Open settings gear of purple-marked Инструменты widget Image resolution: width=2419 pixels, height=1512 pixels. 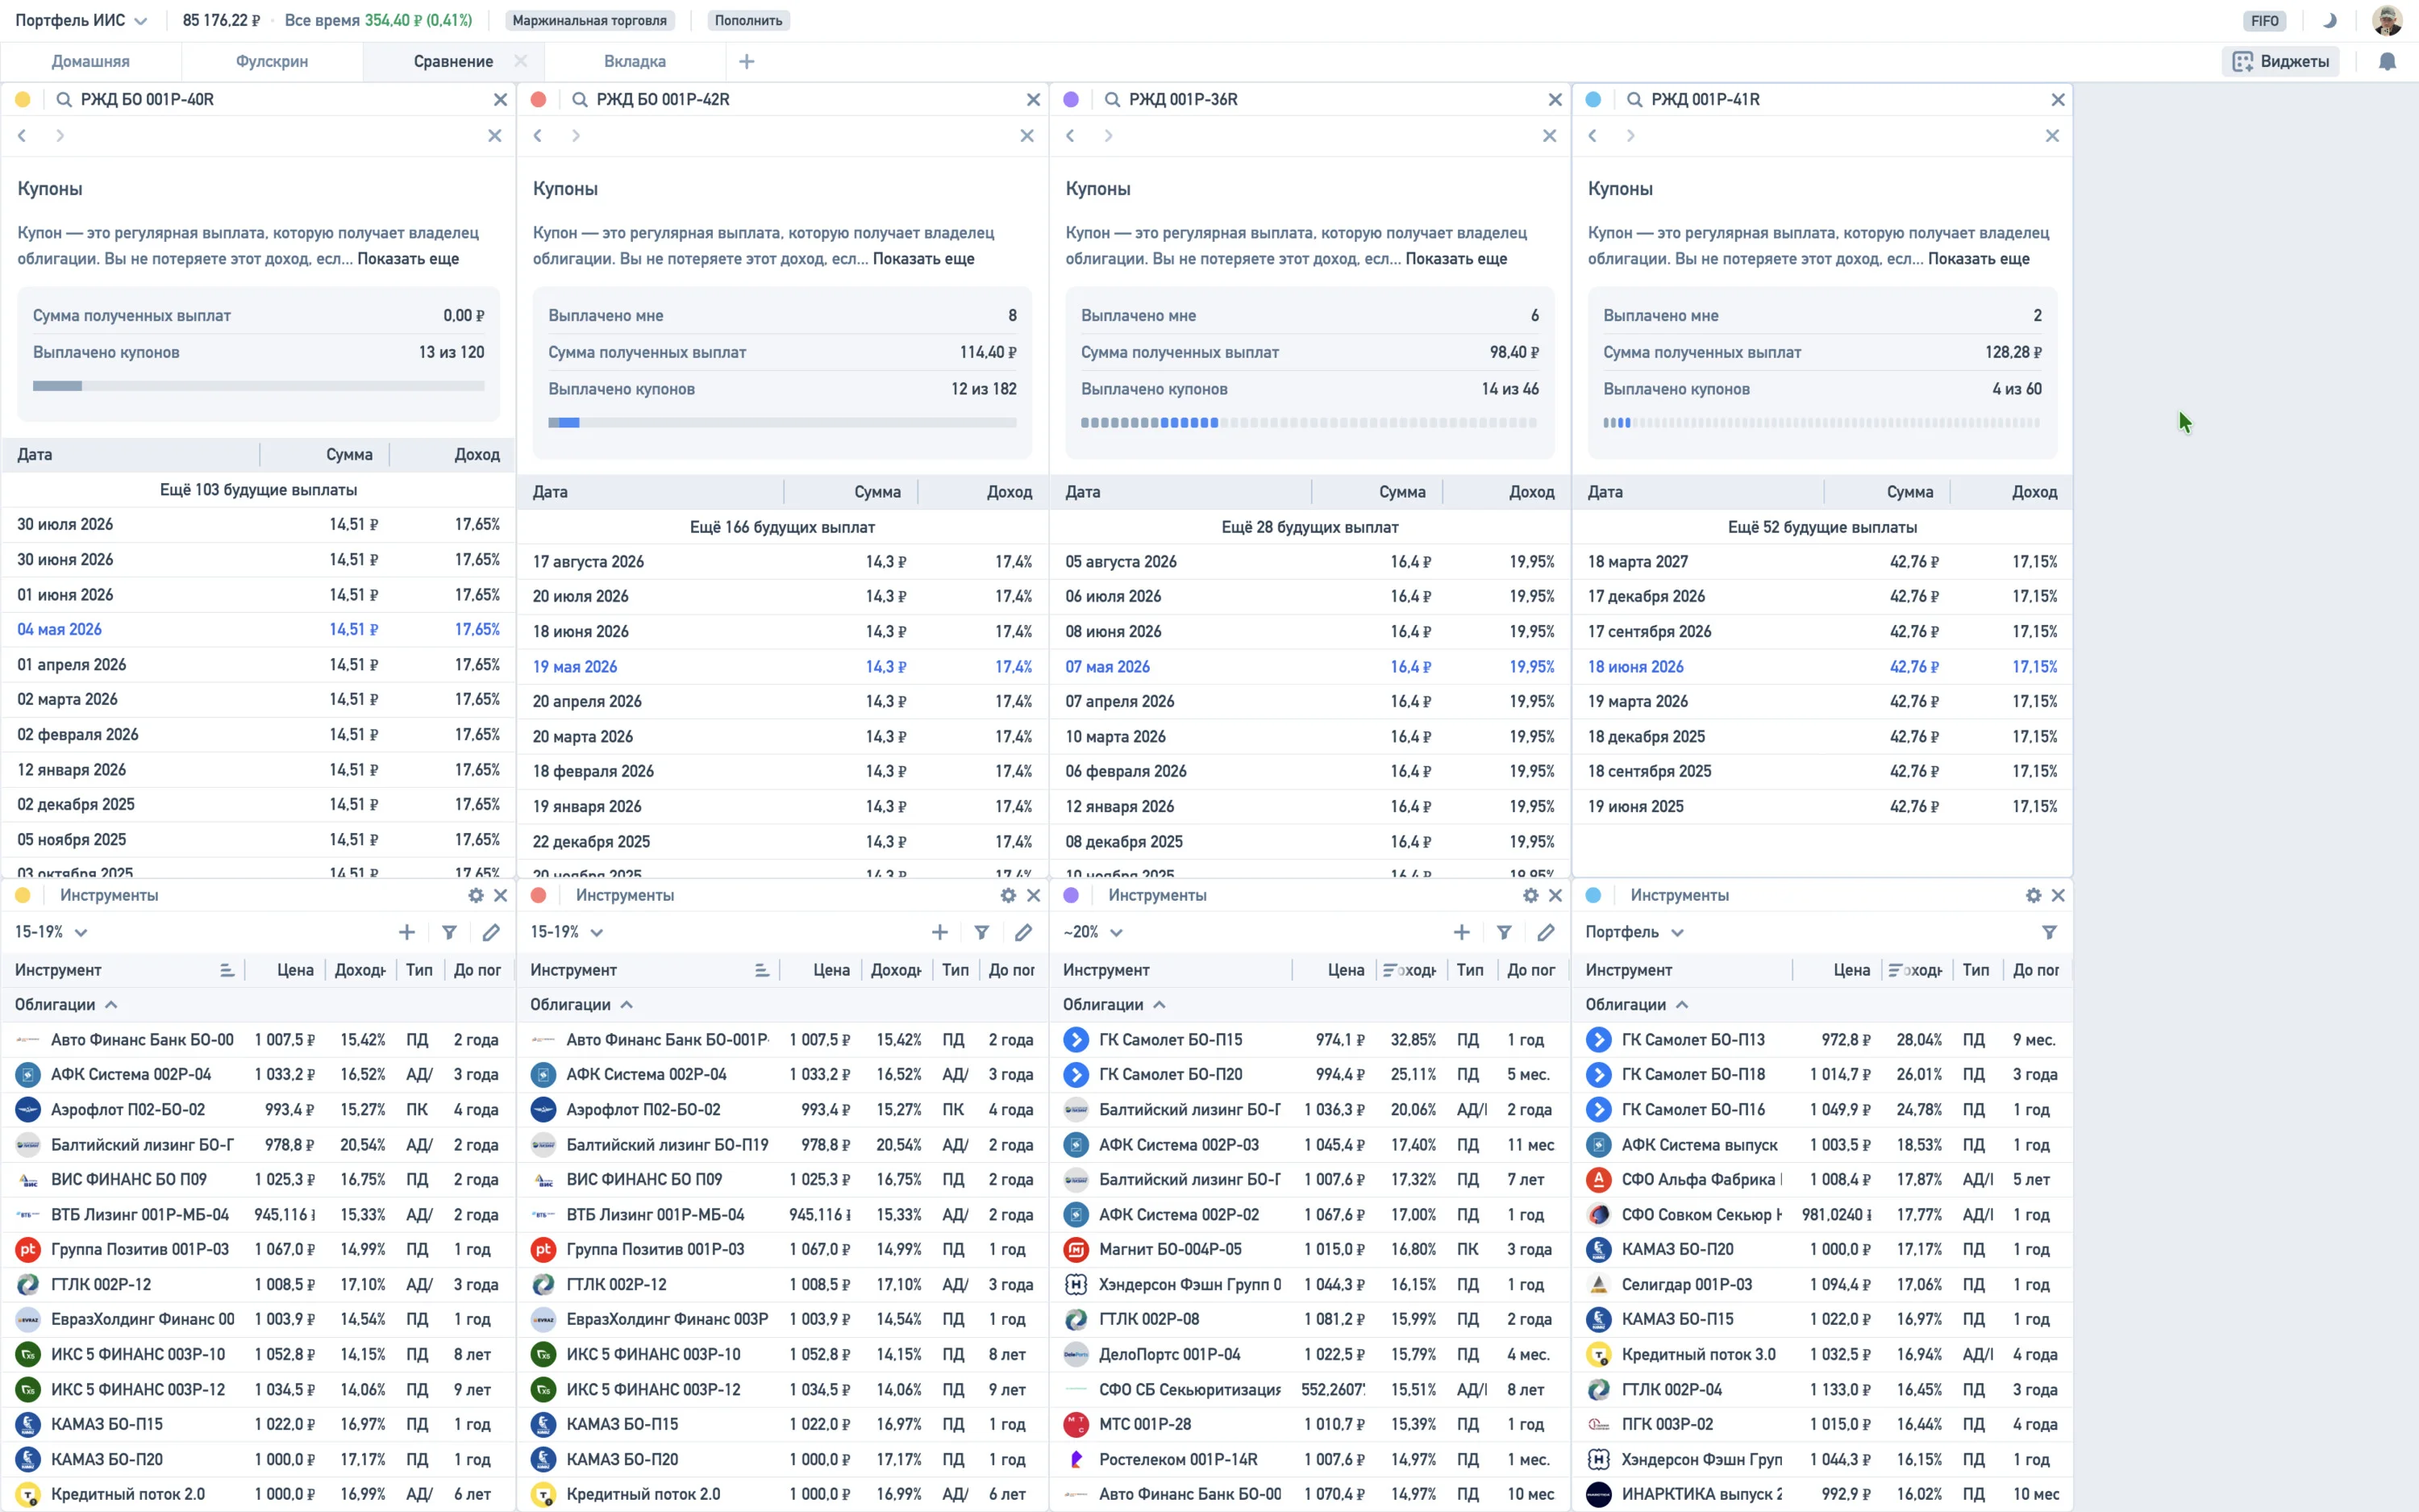point(1530,895)
